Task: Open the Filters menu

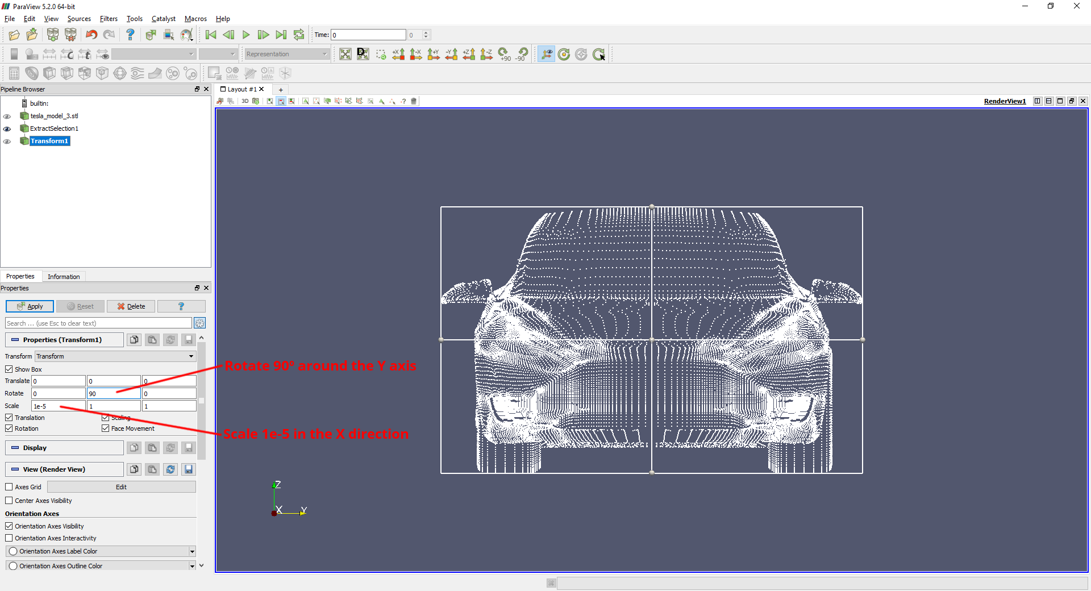Action: tap(109, 19)
